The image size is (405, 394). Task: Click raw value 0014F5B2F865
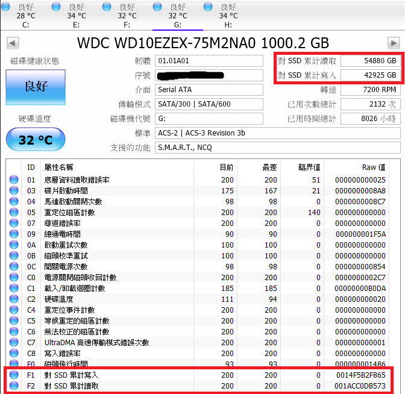(x=360, y=375)
